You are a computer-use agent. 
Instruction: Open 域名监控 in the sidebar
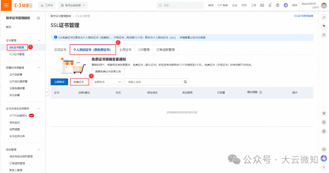[x=15, y=122]
